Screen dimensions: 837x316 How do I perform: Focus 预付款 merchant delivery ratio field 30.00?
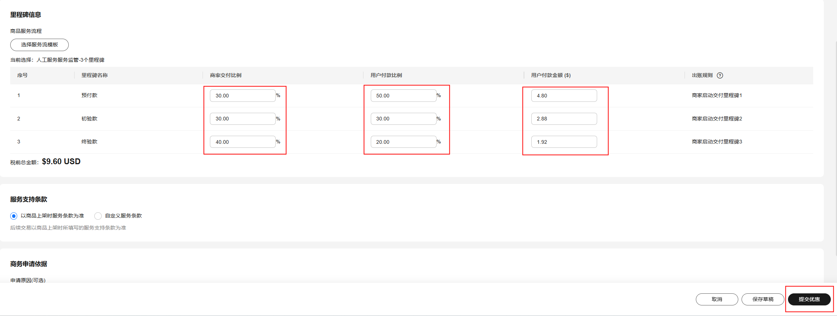[242, 96]
